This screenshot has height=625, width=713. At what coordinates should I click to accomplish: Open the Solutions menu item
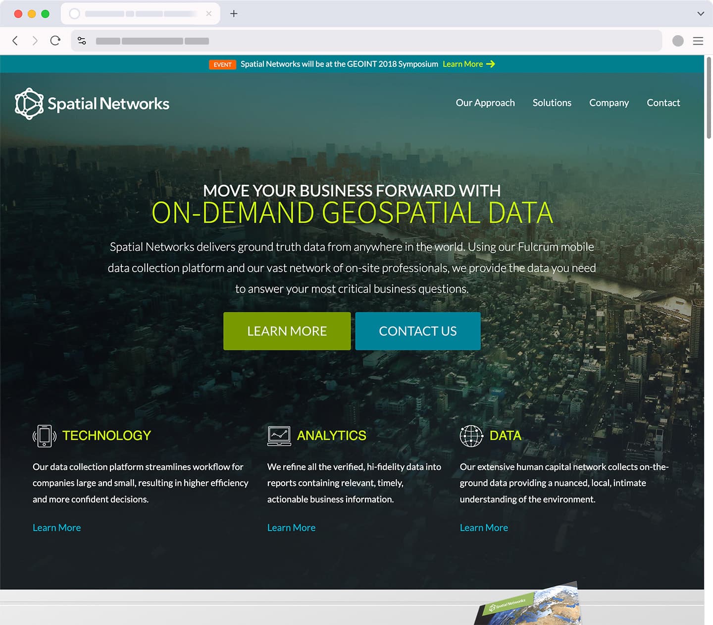tap(552, 103)
